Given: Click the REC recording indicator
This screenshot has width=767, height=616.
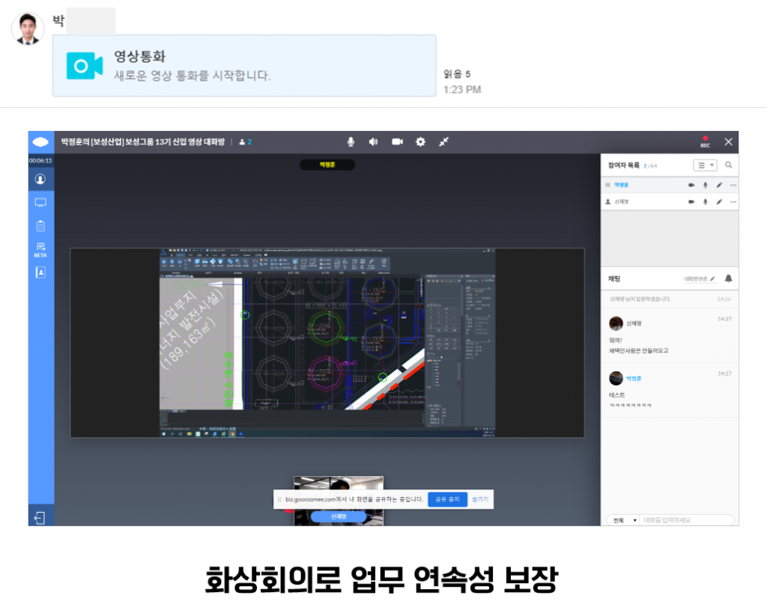Looking at the screenshot, I should 705,141.
